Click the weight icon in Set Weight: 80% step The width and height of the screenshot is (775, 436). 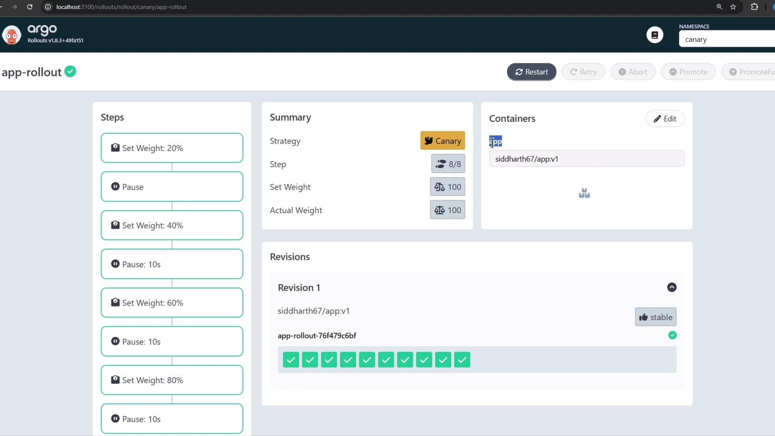[x=115, y=380]
